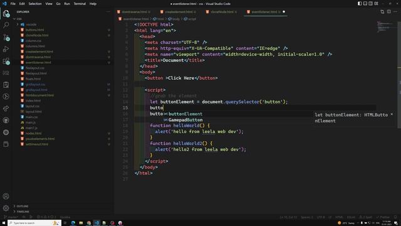Click the git branch in status bar

point(11,217)
